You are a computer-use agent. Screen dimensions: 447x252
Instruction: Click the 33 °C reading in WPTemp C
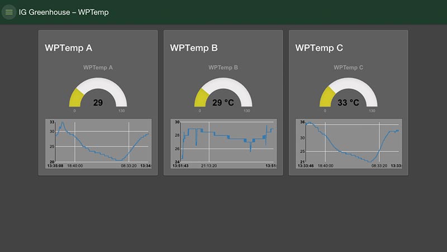pyautogui.click(x=349, y=103)
